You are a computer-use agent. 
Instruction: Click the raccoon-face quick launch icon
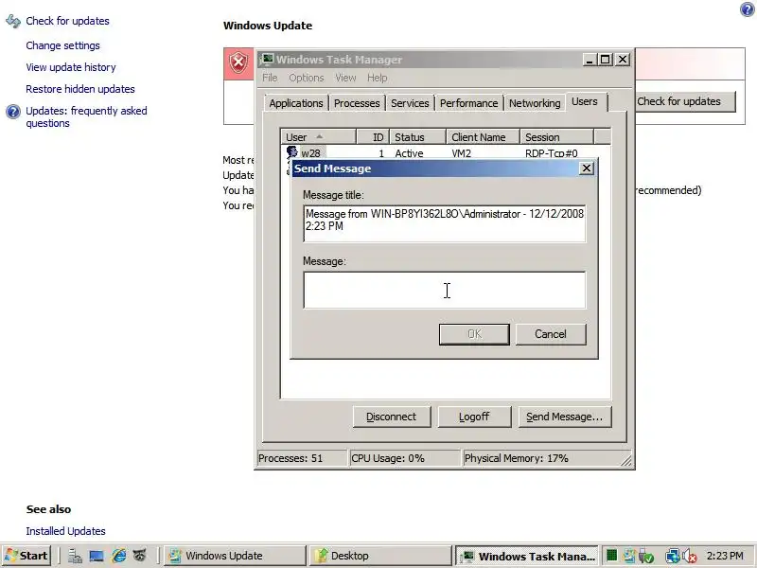[140, 556]
